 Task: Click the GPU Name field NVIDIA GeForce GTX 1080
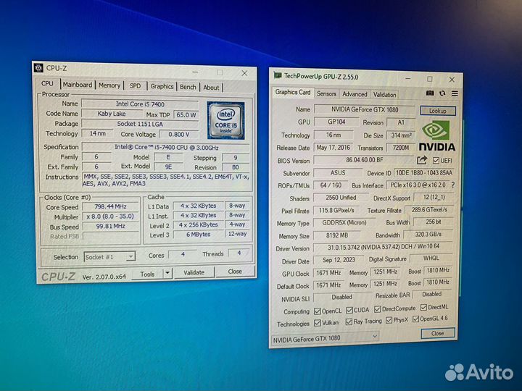[x=365, y=109]
